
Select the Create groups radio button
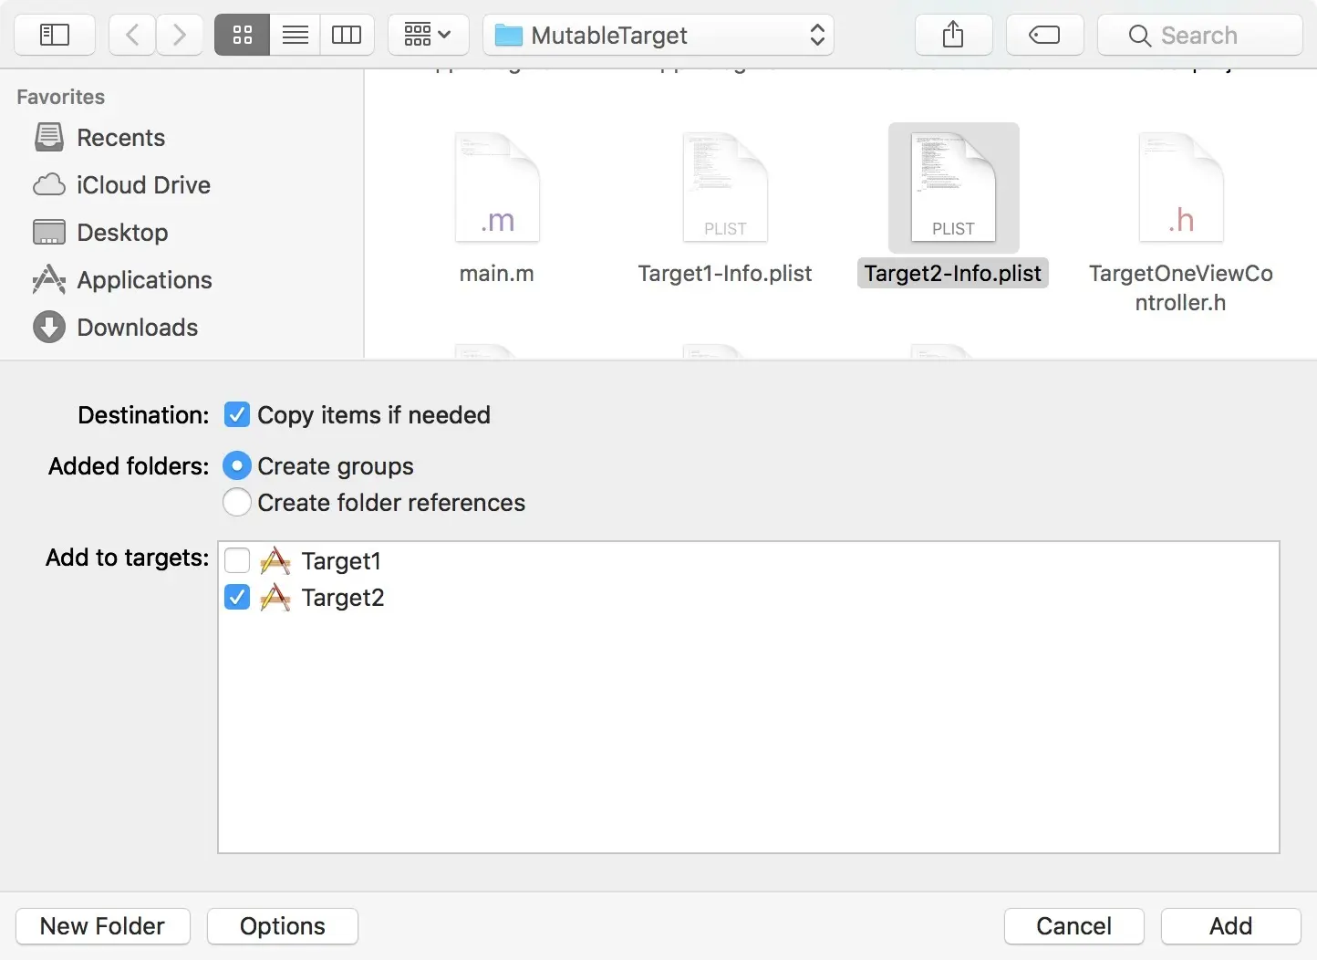237,466
